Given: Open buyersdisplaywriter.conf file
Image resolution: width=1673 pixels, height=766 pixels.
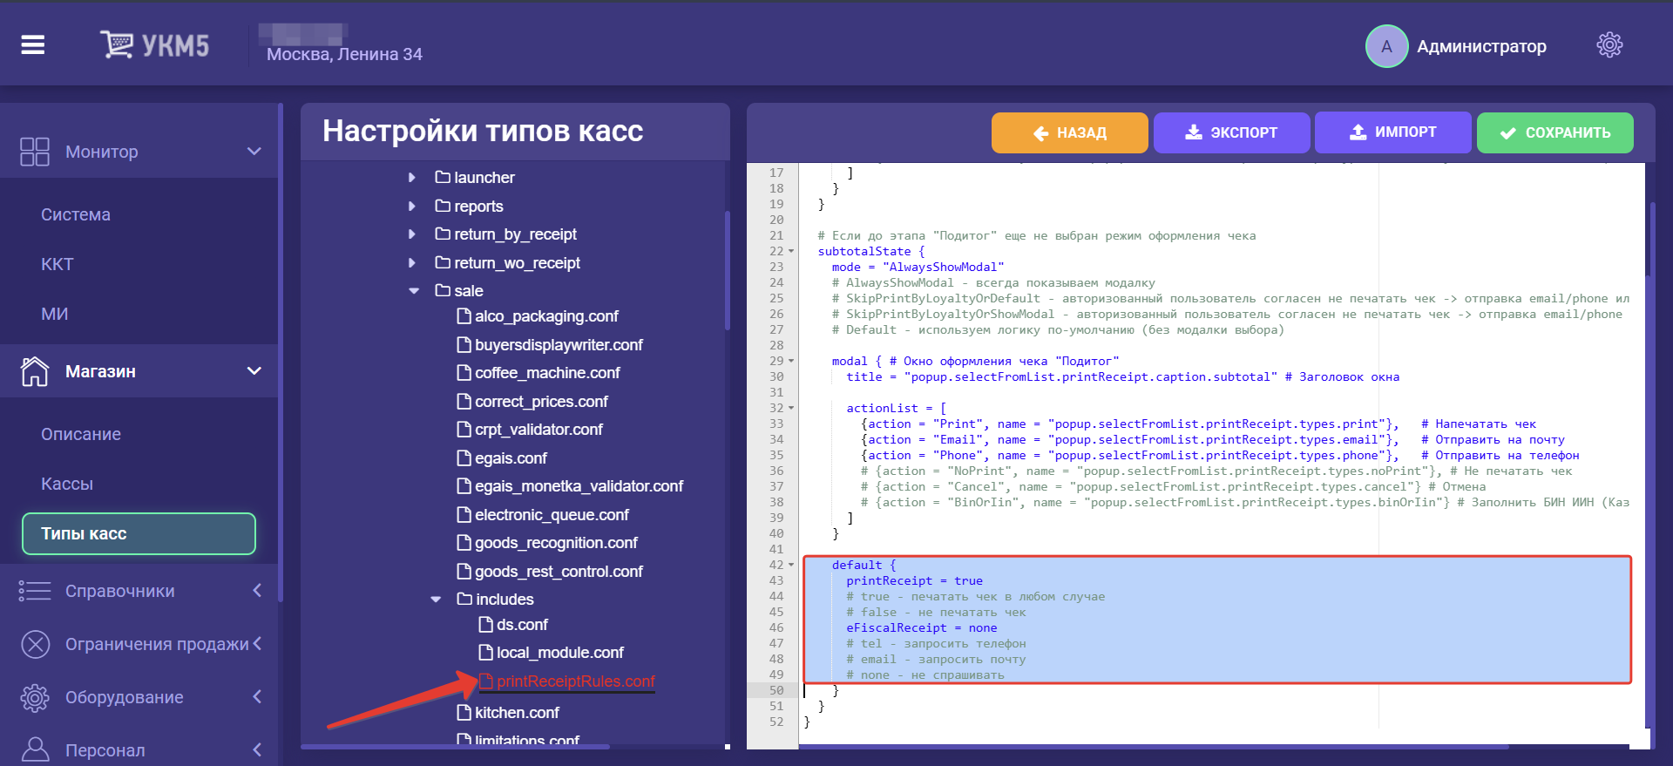Looking at the screenshot, I should point(559,345).
